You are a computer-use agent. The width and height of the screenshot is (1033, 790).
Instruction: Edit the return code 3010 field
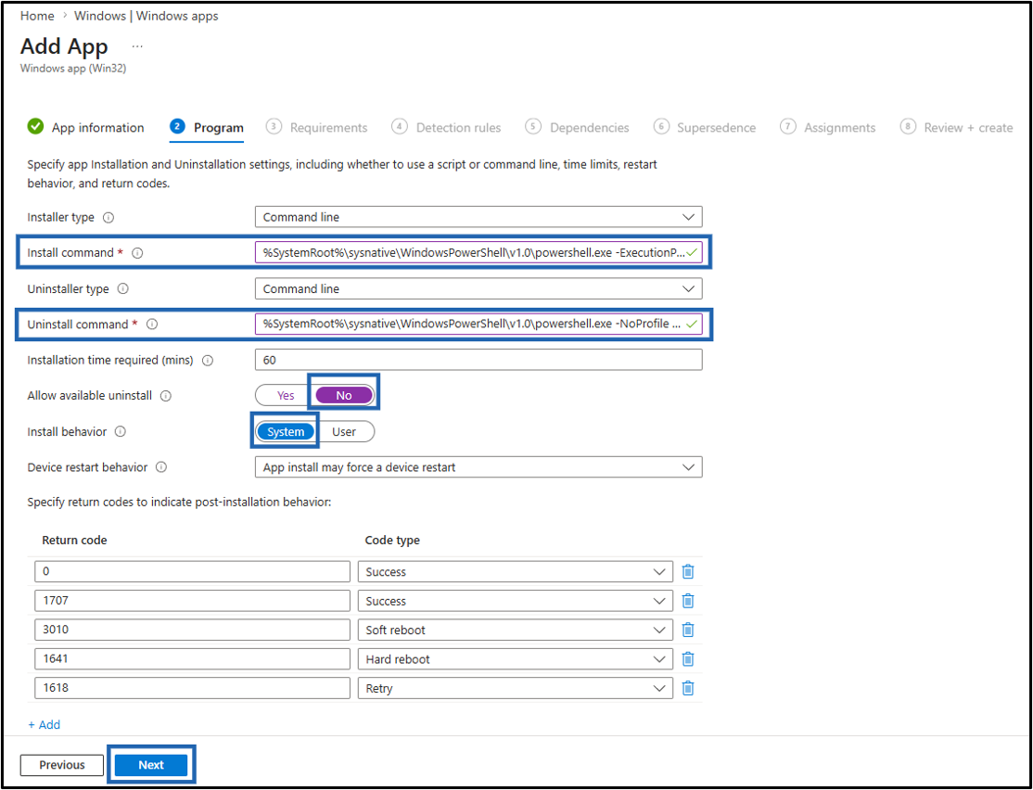point(192,630)
